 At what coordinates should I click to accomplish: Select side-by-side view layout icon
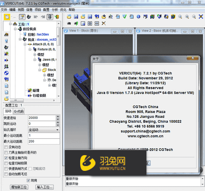coord(90,24)
